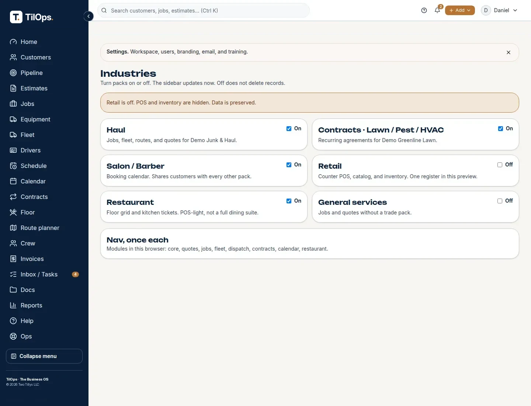This screenshot has width=531, height=406.
Task: Click the Help question-mark sidebar icon
Action: click(x=13, y=321)
